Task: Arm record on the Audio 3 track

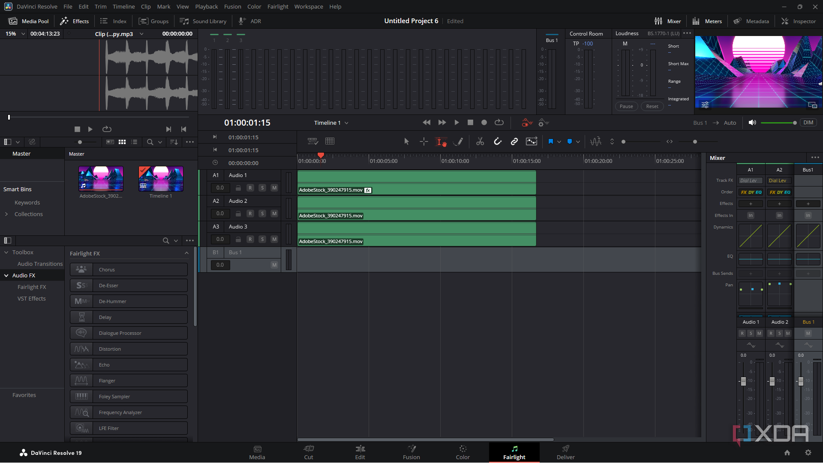Action: point(250,239)
